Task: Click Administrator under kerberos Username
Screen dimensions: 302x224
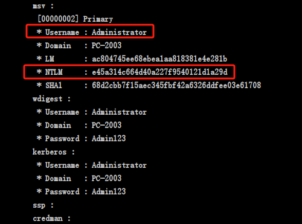Action: [119, 165]
